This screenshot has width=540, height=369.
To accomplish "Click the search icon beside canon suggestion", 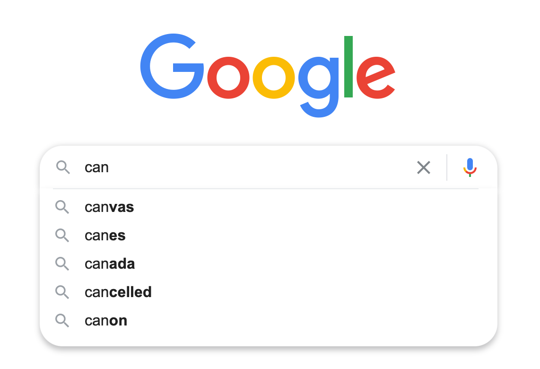I will click(x=62, y=320).
